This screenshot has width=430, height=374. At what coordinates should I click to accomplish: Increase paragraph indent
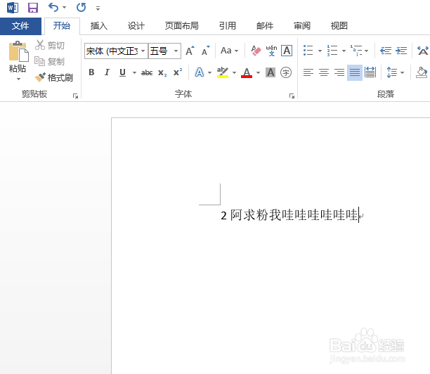(401, 51)
